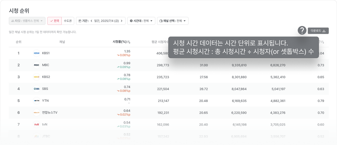The height and width of the screenshot is (145, 337).
Task: Click the KBS1 channel name
Action: [46, 53]
